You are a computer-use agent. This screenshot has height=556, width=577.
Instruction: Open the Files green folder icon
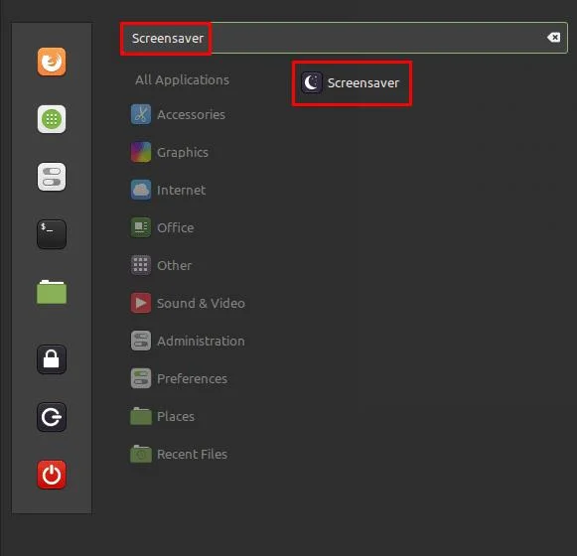point(52,292)
